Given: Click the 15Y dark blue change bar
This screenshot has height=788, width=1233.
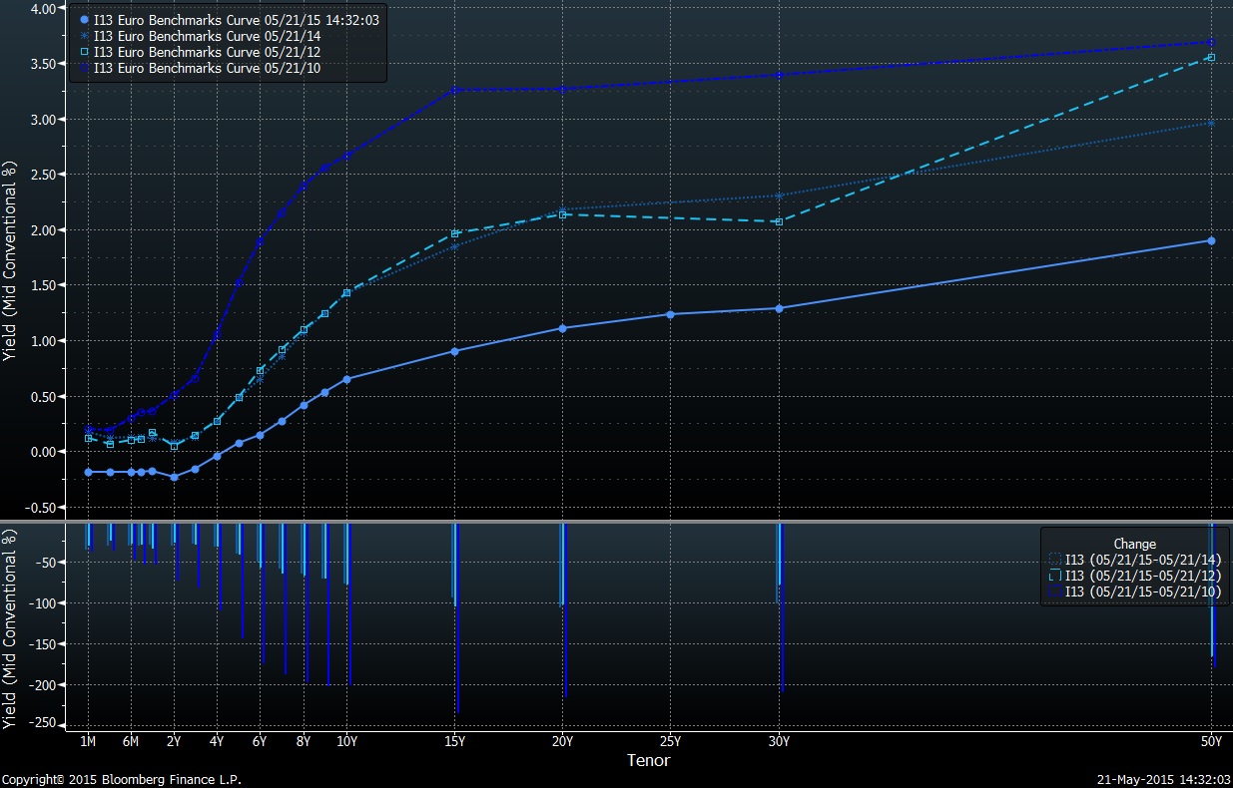Looking at the screenshot, I should (457, 618).
